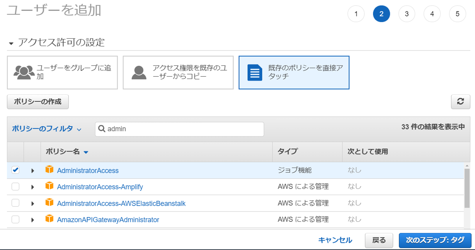Image resolution: width=475 pixels, height=250 pixels.
Task: Select the AmazonAPIGatewayAdministrator checkbox
Action: coord(15,219)
